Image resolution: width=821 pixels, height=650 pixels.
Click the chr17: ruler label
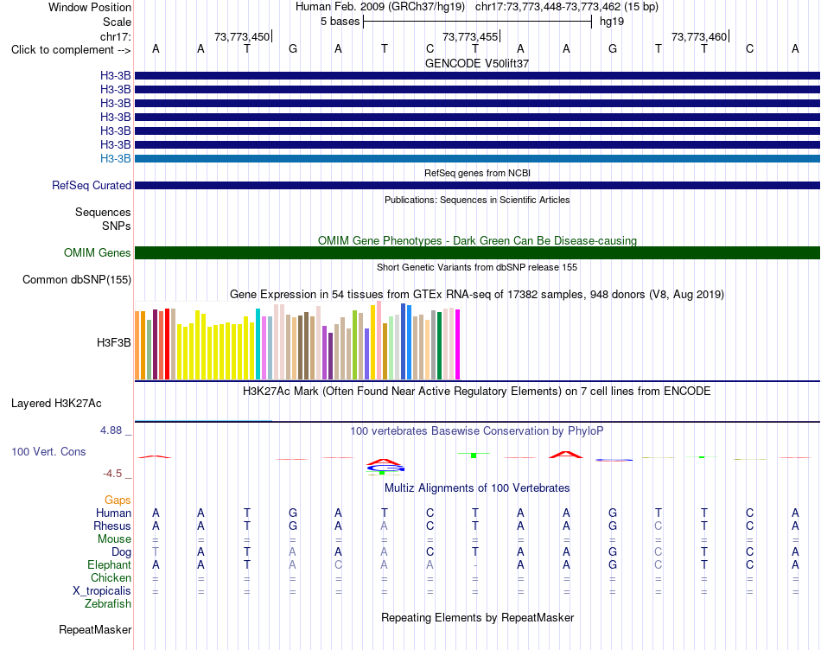(115, 36)
